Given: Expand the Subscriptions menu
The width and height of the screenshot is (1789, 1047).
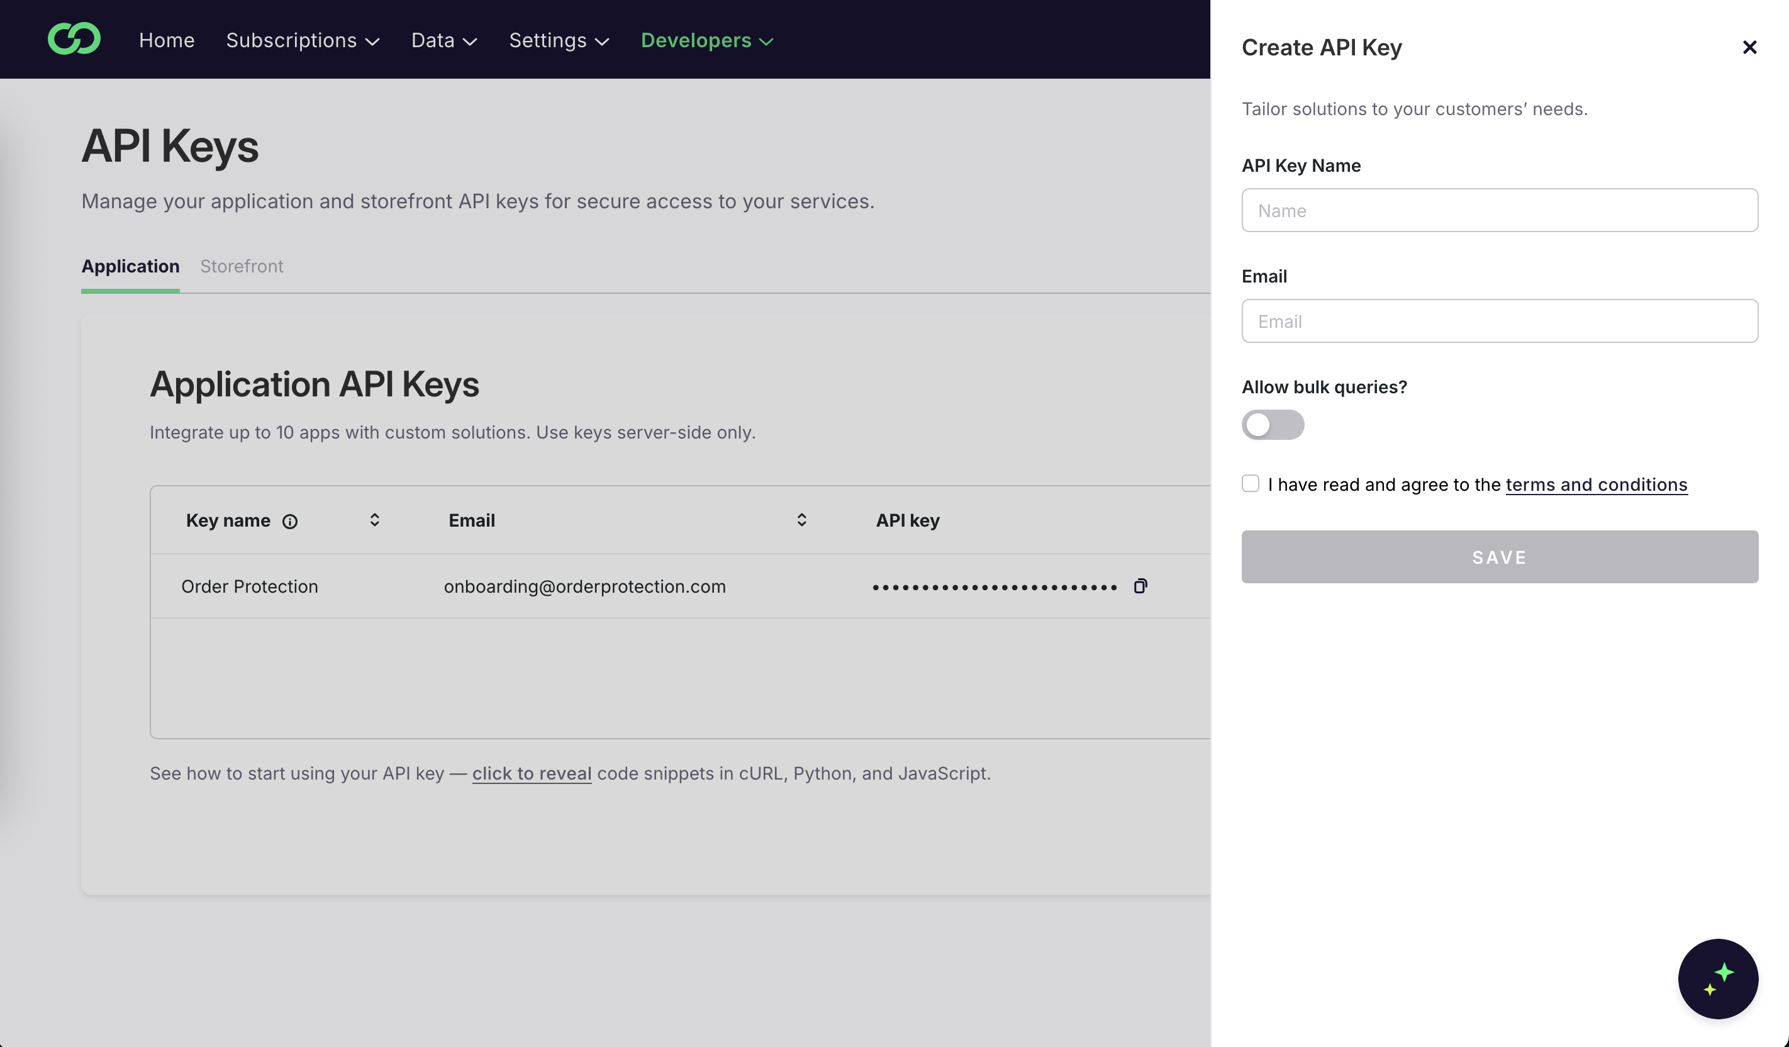Looking at the screenshot, I should [303, 40].
